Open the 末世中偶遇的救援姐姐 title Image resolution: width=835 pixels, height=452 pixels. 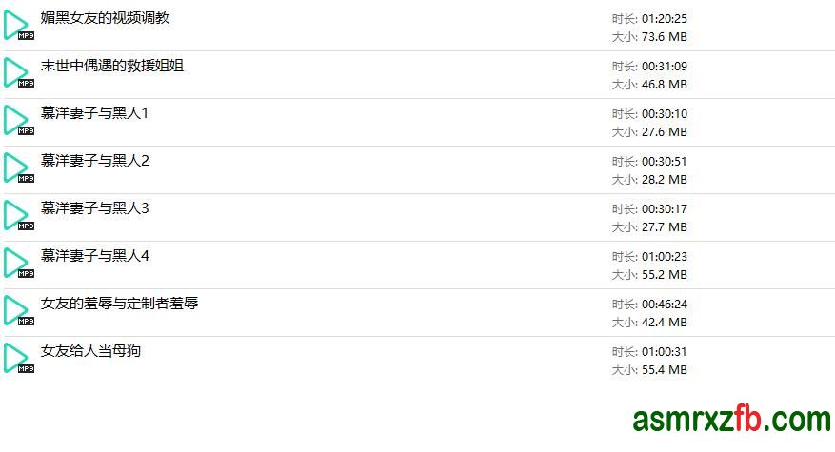(x=112, y=66)
